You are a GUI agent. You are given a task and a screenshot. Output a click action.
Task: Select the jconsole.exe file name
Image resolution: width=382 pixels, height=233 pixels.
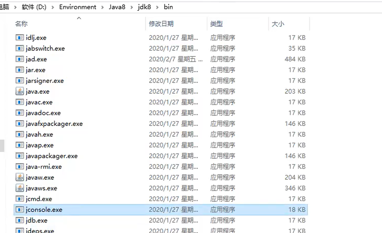tap(44, 210)
